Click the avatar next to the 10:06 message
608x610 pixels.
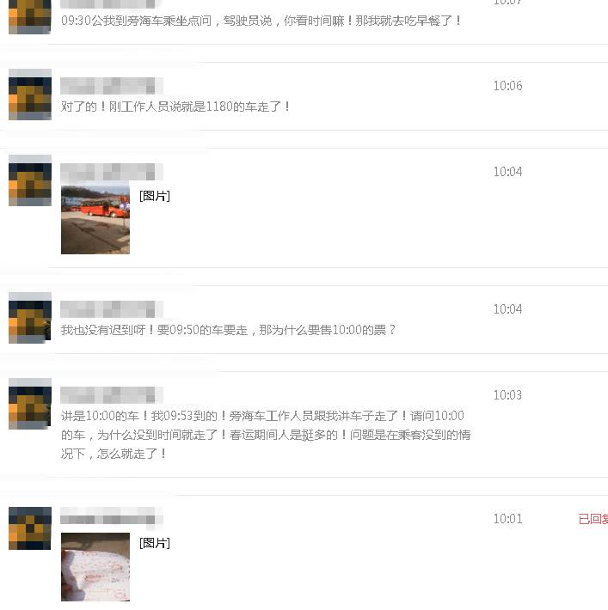point(30,95)
